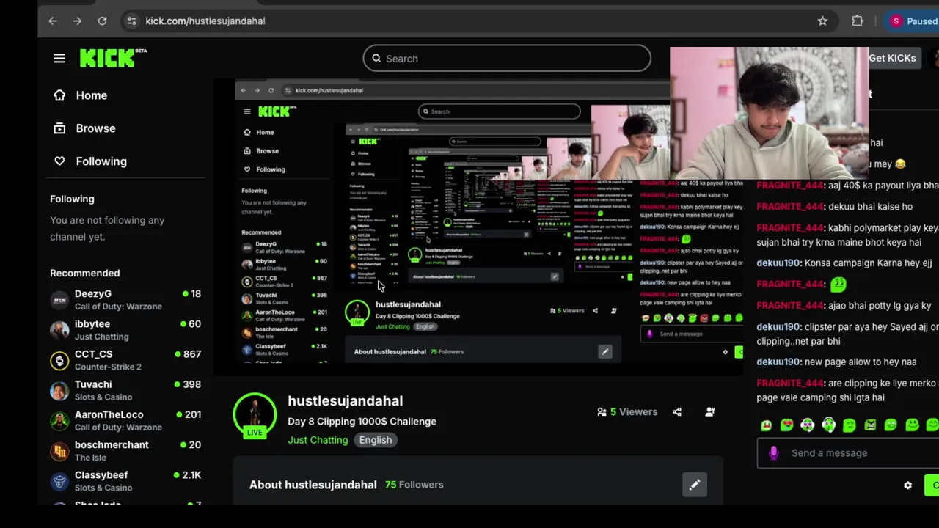The height and width of the screenshot is (528, 939).
Task: Click dekuu190 on 'new page allow' message
Action: [778, 362]
